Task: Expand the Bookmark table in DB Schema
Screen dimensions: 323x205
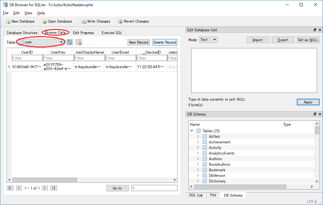Action: (x=198, y=170)
